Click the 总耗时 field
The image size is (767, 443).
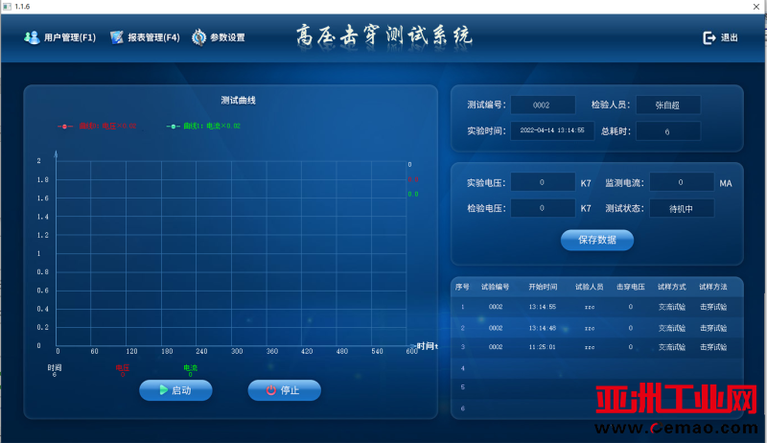pos(667,130)
